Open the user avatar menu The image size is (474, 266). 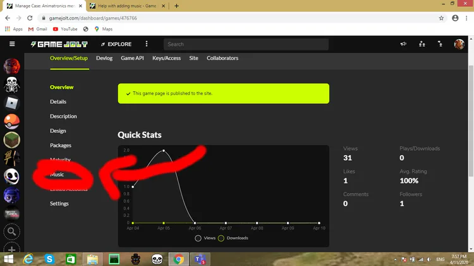coord(459,44)
